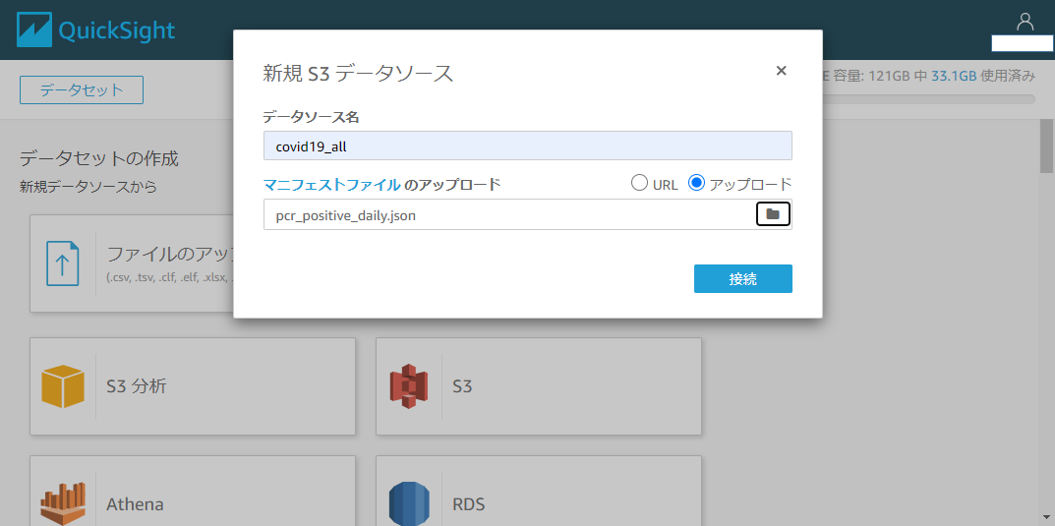
Task: Click the QuickSight title text
Action: (117, 30)
